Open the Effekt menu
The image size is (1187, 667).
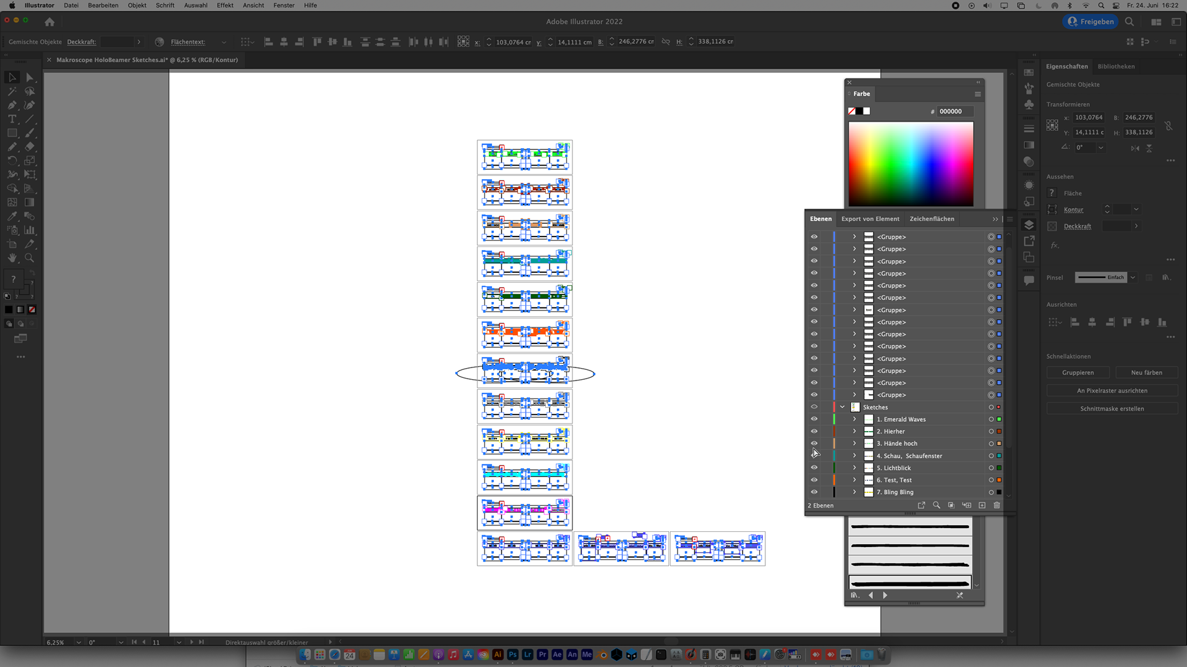pos(225,5)
